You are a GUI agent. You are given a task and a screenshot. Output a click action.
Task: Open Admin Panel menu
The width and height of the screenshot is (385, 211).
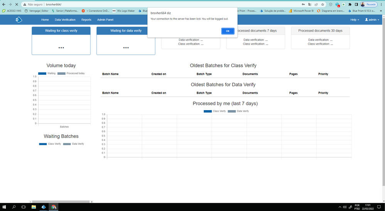tap(105, 20)
